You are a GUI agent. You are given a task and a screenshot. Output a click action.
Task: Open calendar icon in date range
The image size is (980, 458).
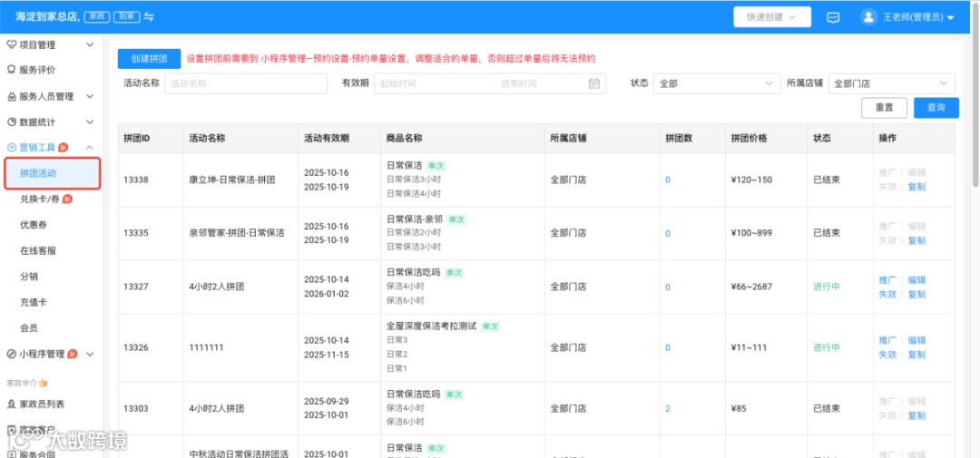[593, 83]
